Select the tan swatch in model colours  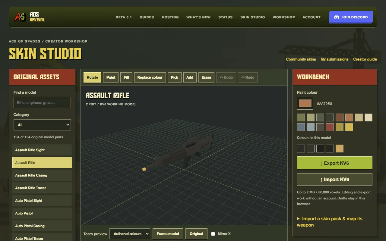coord(340,149)
